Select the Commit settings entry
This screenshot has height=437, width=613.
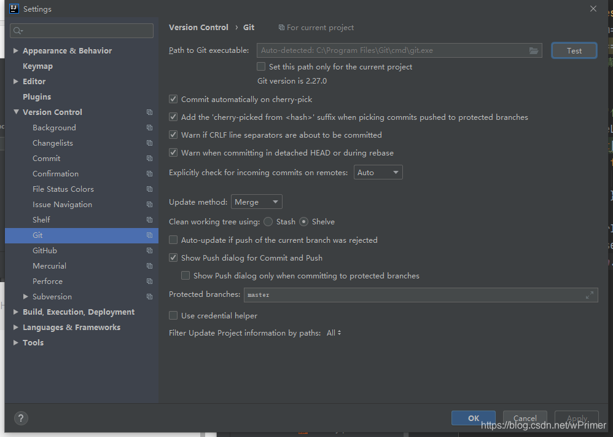(47, 159)
